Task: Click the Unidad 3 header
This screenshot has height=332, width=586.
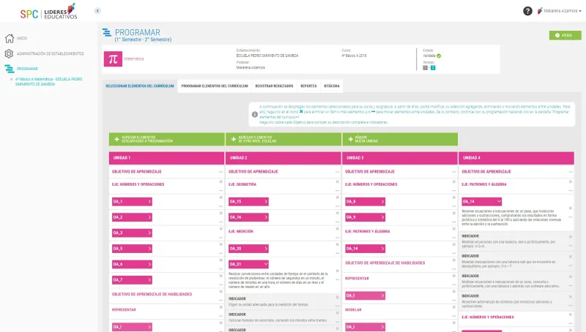Action: [x=400, y=158]
